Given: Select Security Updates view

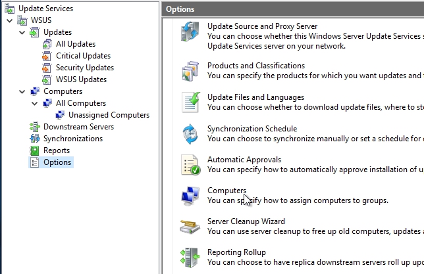Looking at the screenshot, I should coord(84,68).
